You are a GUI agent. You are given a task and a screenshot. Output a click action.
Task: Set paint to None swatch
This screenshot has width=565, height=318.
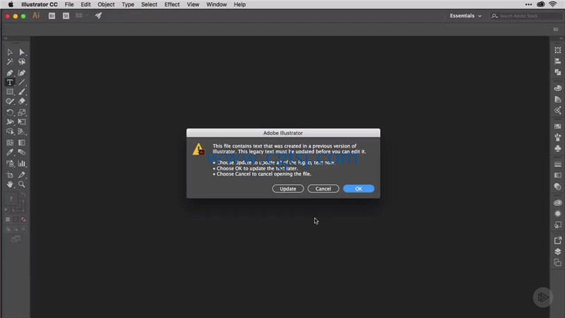(x=23, y=220)
